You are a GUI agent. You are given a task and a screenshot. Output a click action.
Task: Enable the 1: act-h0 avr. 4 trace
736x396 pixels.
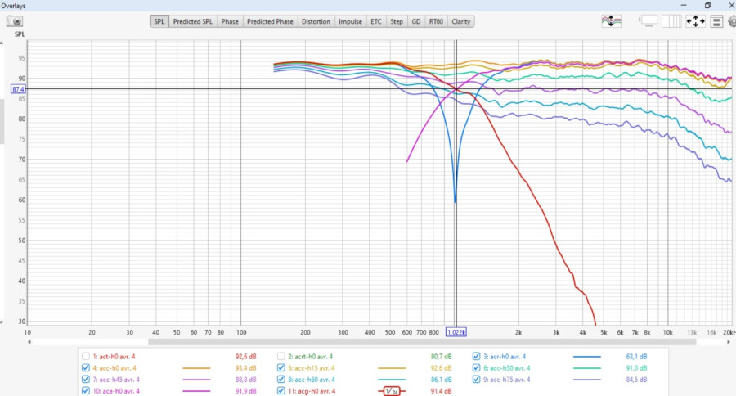(87, 357)
